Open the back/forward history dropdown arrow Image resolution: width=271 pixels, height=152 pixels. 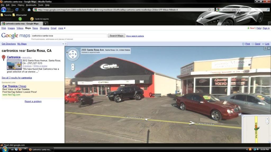click(x=12, y=10)
